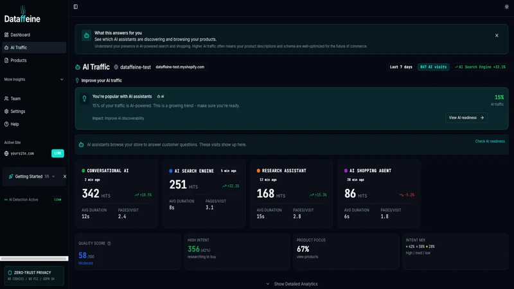Image resolution: width=514 pixels, height=289 pixels.
Task: Click the robot icon in info banner
Action: 86,36
